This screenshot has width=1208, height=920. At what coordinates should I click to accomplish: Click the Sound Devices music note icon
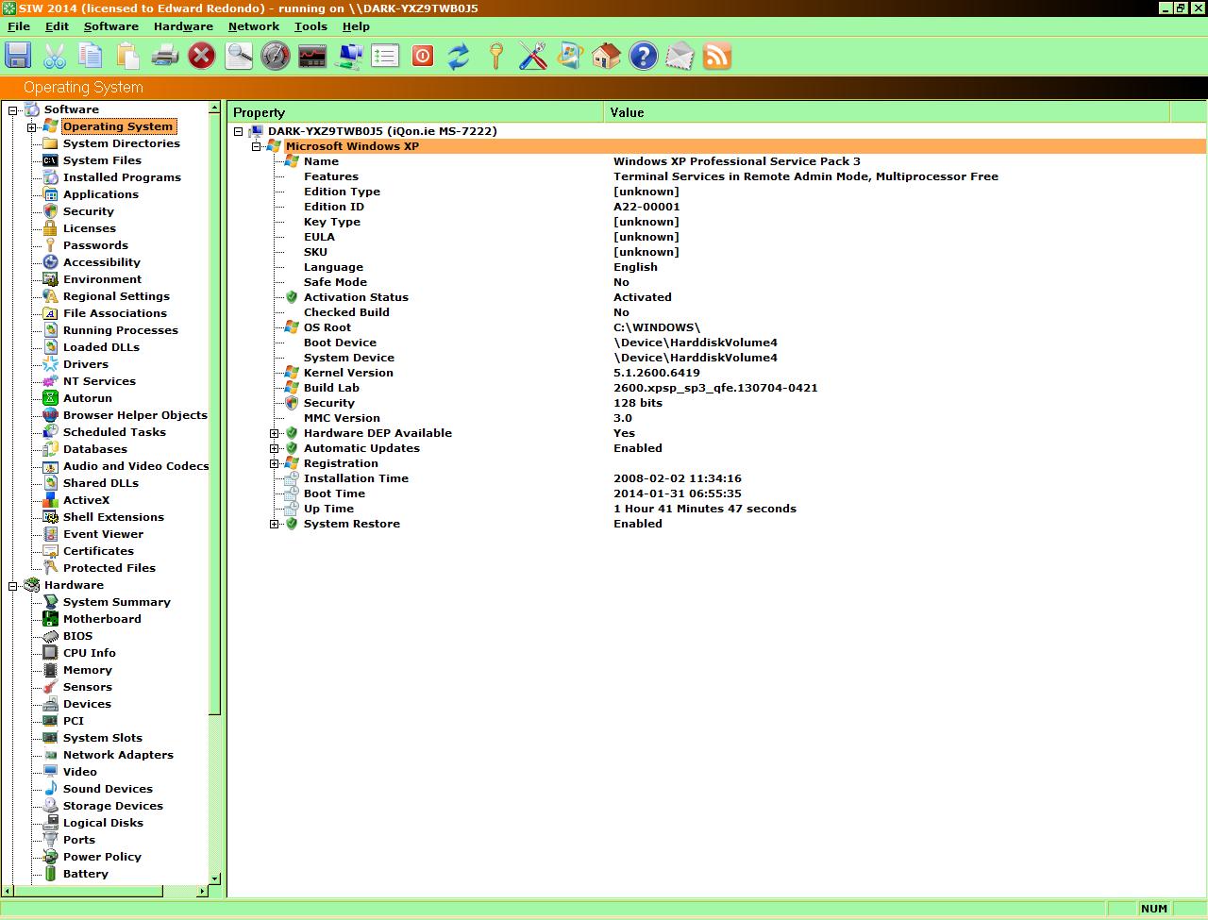50,789
